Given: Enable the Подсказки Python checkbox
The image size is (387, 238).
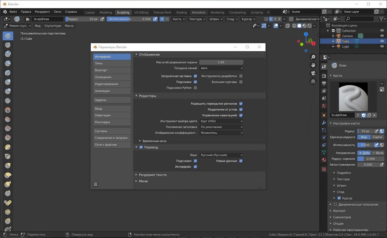Looking at the screenshot, I should click(x=195, y=88).
